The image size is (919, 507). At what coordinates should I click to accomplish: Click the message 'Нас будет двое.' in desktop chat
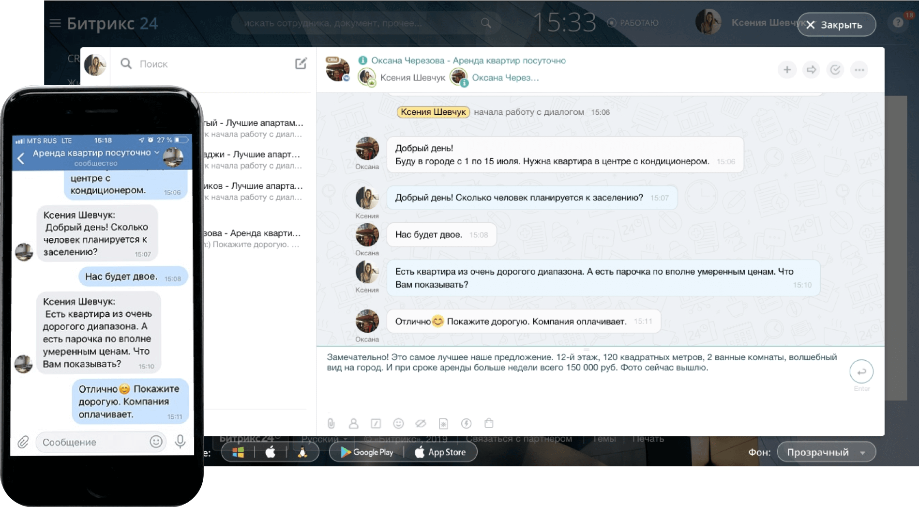pyautogui.click(x=441, y=234)
